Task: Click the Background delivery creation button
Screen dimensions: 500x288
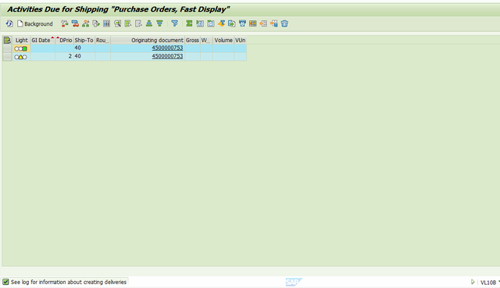Action: tap(35, 23)
